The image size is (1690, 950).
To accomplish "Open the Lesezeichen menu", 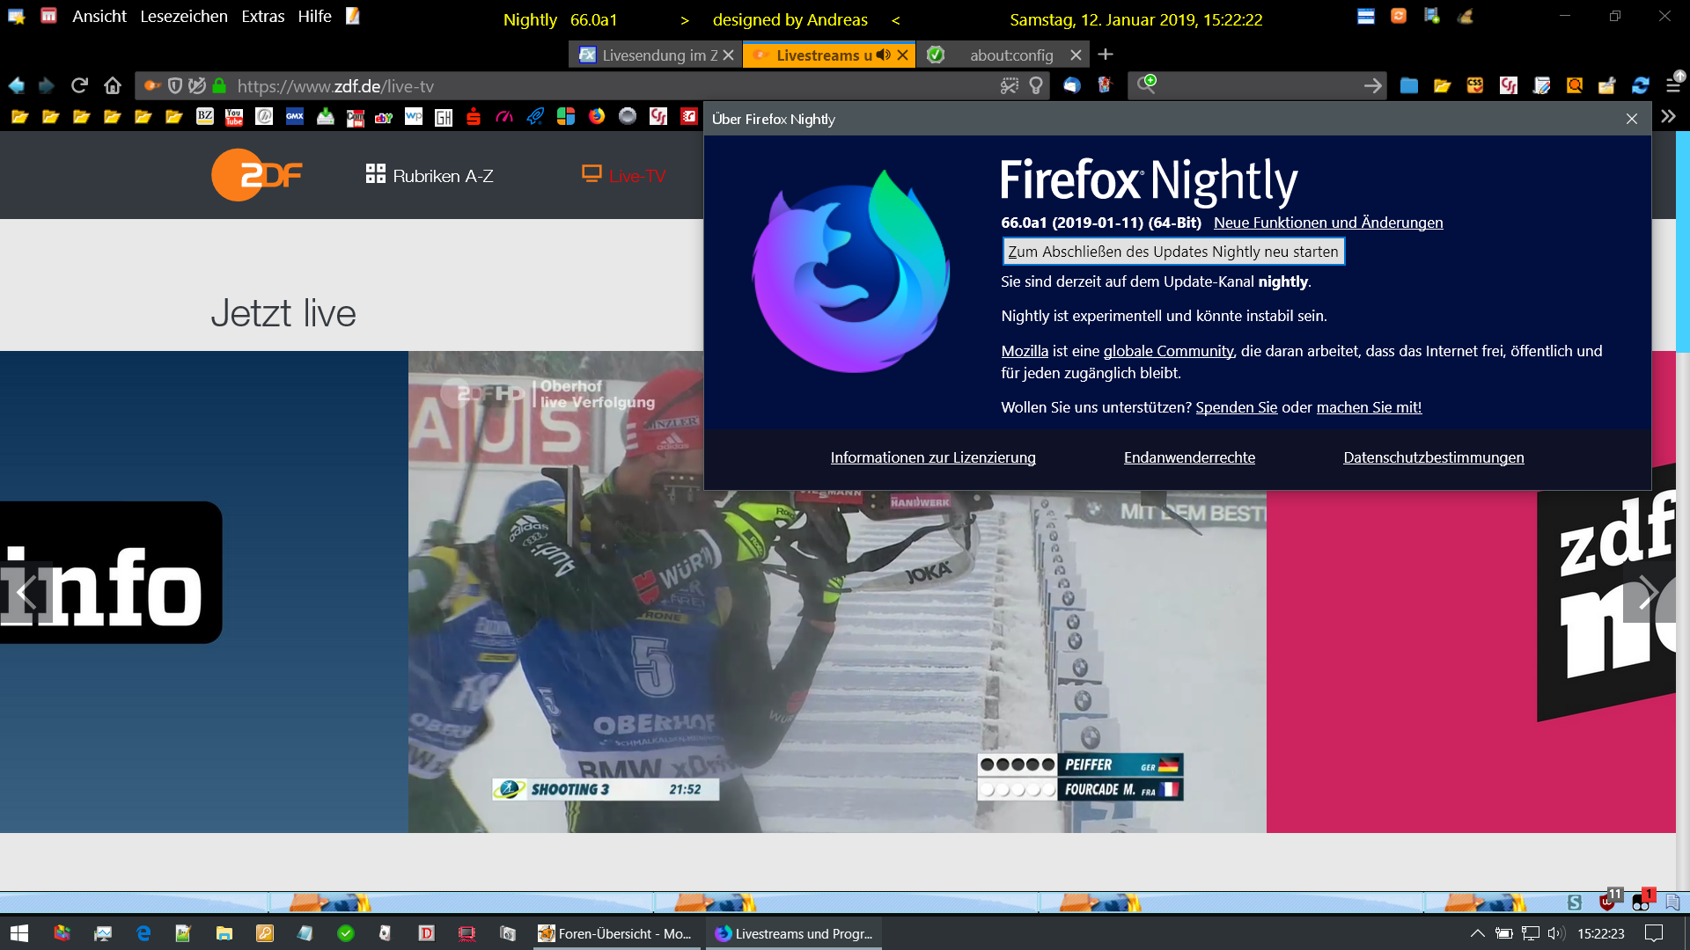I will click(x=183, y=16).
